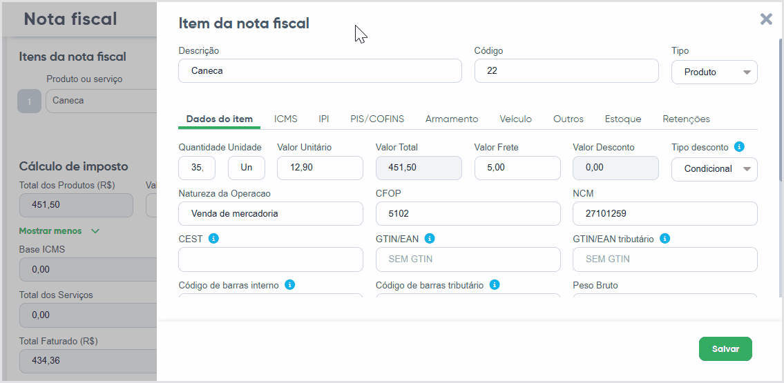Click the GTIN/EAN tributário input field
The width and height of the screenshot is (784, 383).
point(665,259)
